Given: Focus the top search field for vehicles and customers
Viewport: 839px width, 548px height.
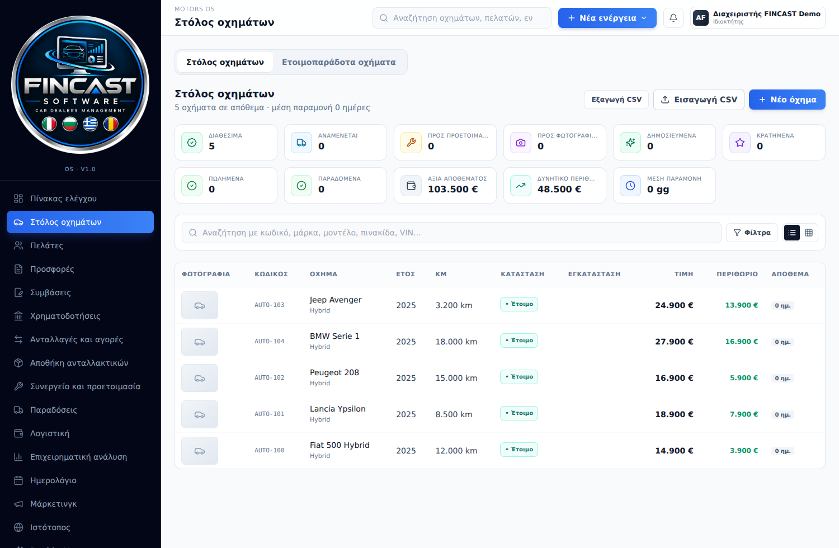Looking at the screenshot, I should pyautogui.click(x=462, y=18).
